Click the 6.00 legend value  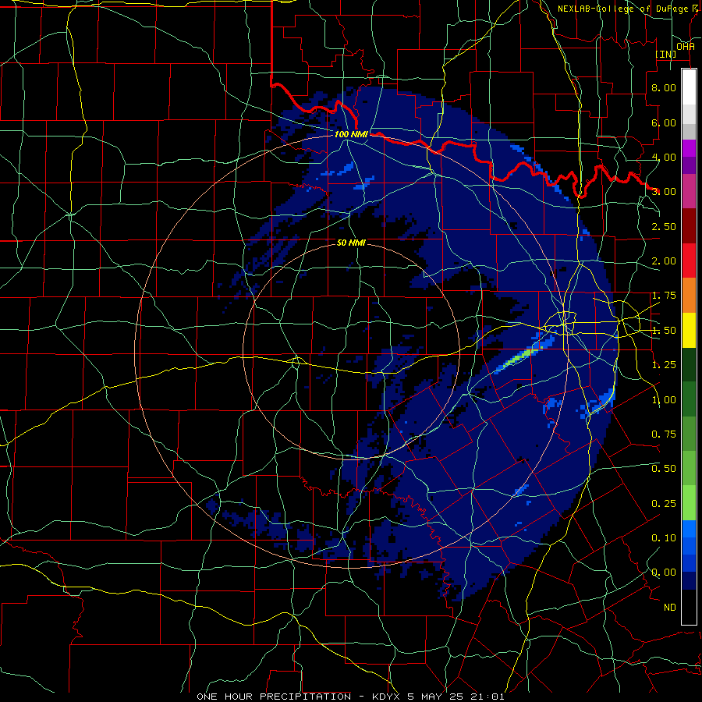tap(664, 122)
